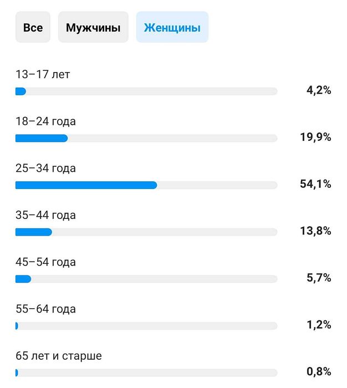
Task: Click the 55–64 года progress bar
Action: coord(146,326)
